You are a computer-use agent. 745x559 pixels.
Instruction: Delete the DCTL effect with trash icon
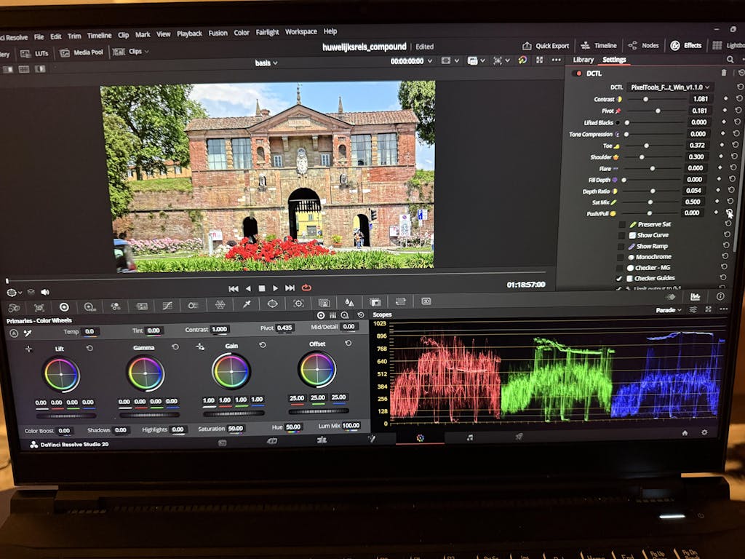[723, 73]
